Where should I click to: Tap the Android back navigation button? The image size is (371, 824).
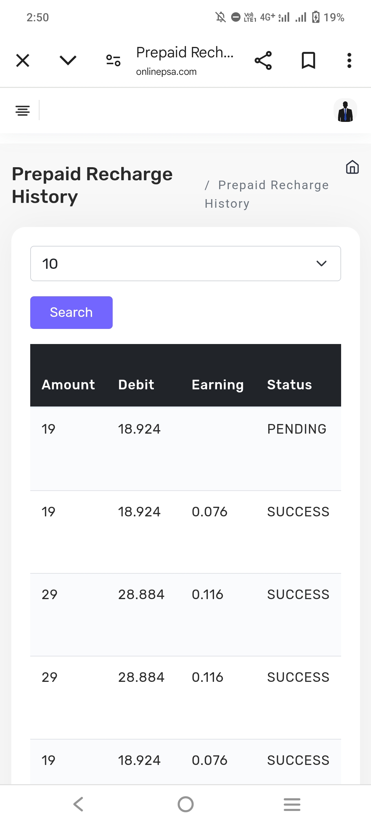(x=78, y=804)
